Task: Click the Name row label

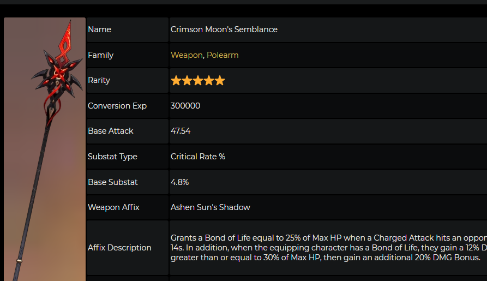Action: 99,29
